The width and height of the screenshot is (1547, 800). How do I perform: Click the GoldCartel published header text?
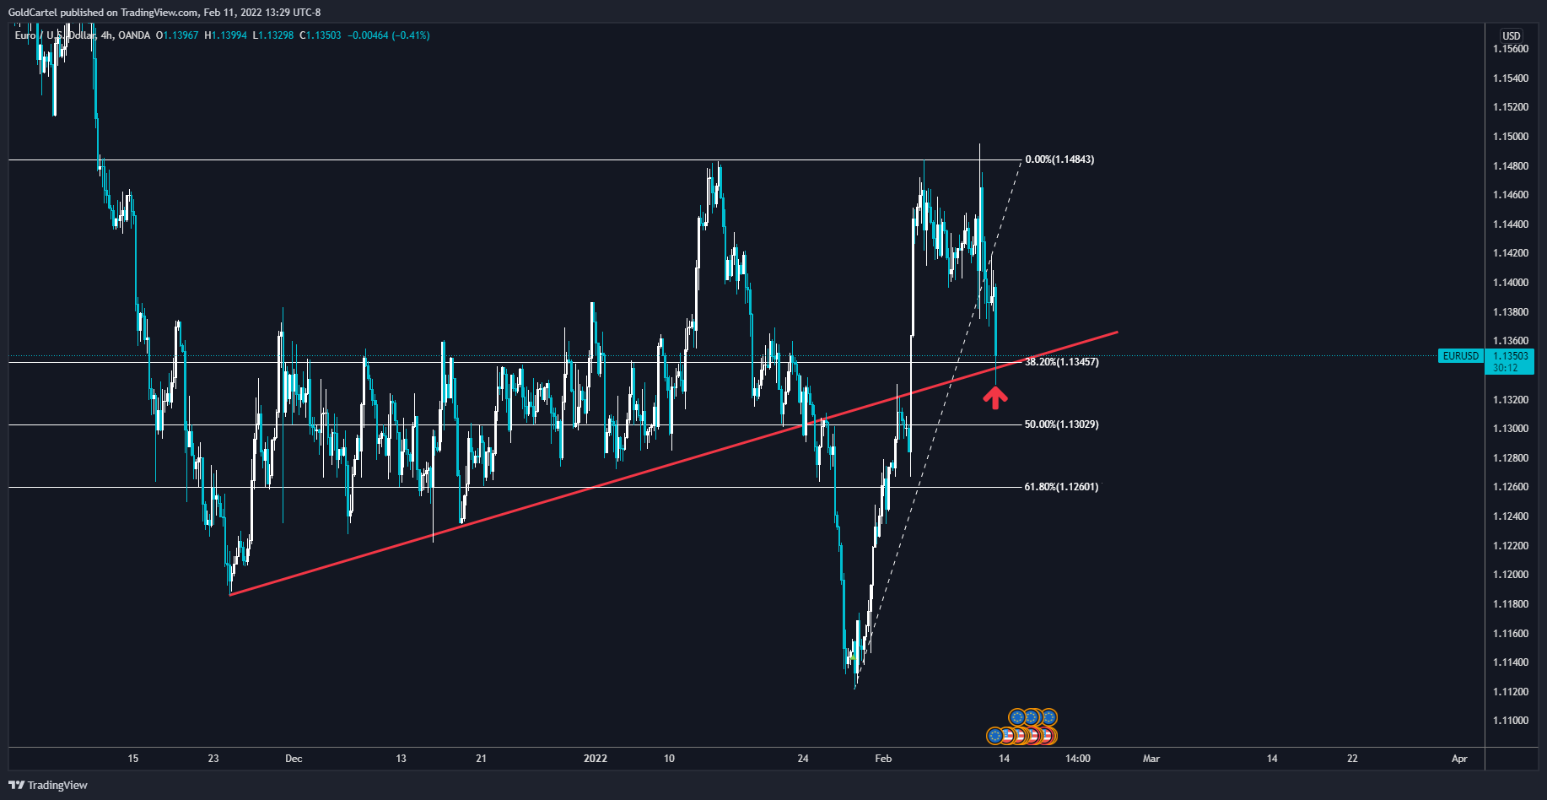164,13
